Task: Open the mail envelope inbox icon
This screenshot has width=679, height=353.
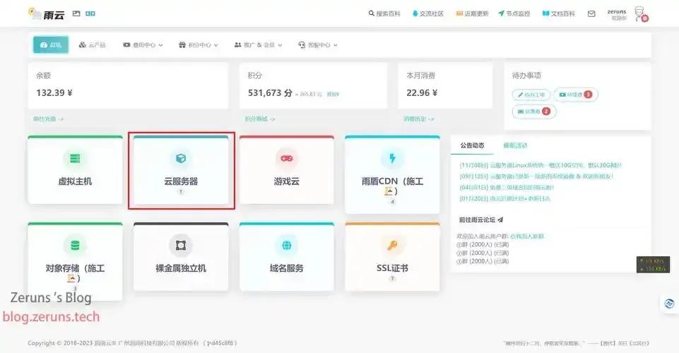Action: click(591, 14)
